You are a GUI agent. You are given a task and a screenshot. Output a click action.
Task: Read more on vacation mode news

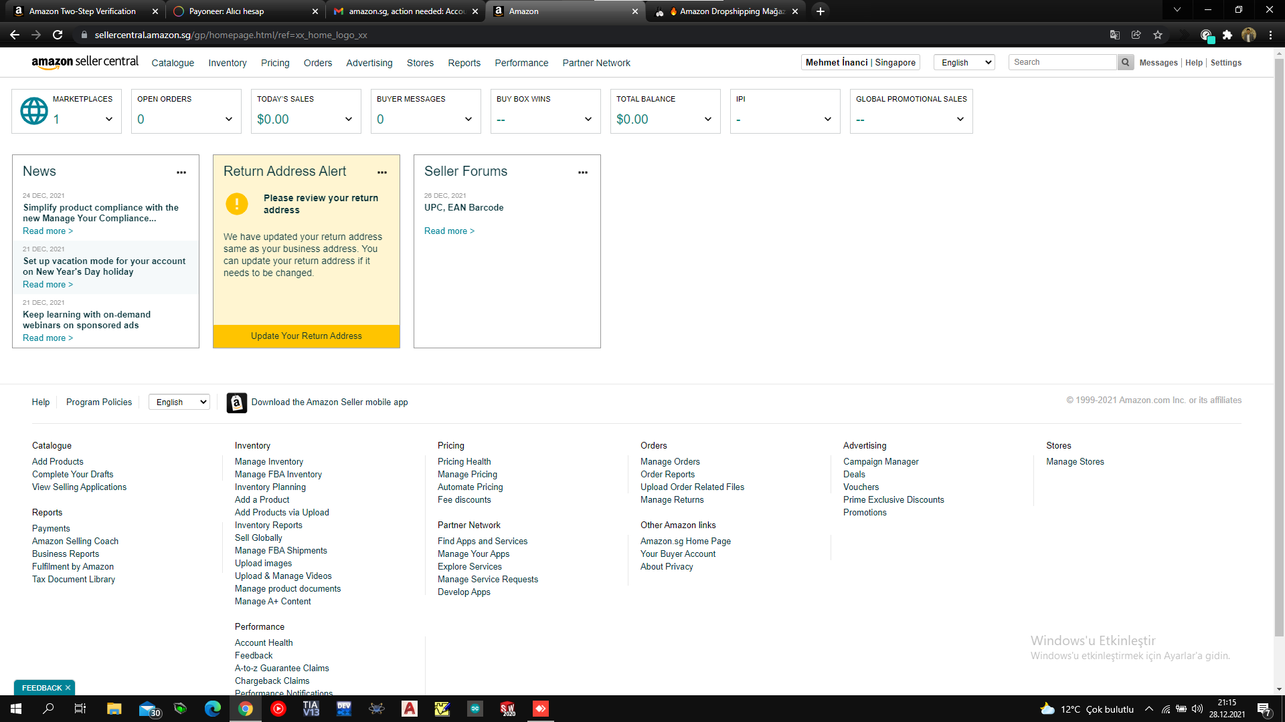coord(48,284)
